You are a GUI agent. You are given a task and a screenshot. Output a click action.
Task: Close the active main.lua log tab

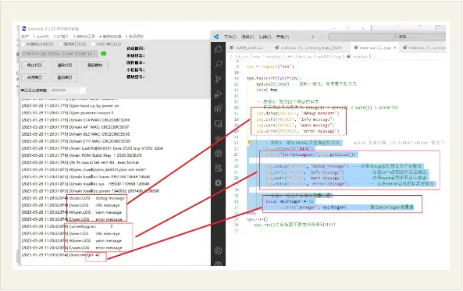pyautogui.click(x=394, y=48)
